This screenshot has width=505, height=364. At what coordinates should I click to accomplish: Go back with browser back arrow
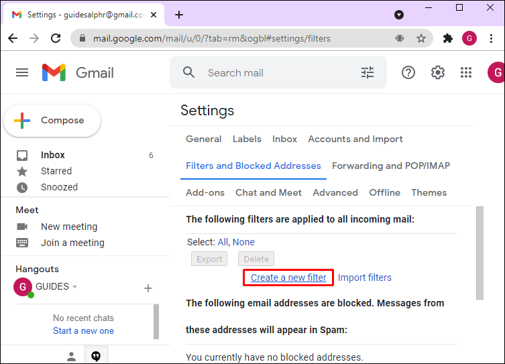point(13,38)
